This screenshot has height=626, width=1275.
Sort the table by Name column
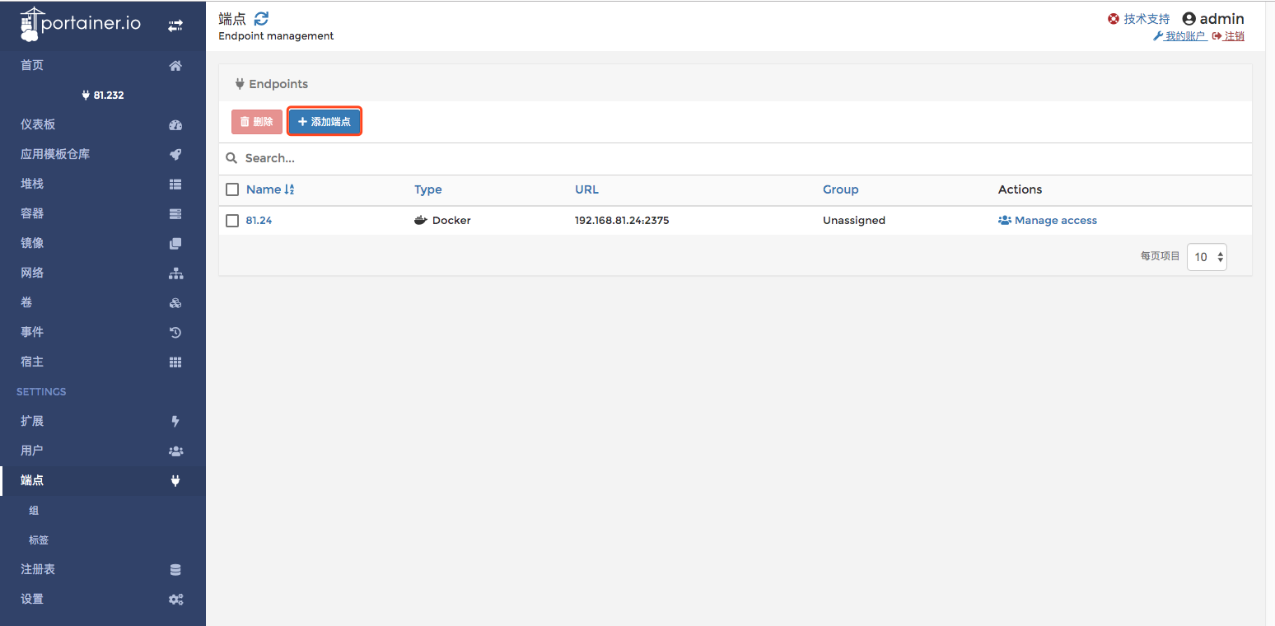pyautogui.click(x=270, y=189)
